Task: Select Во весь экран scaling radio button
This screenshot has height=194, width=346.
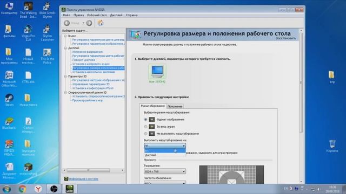Action: coord(145,127)
